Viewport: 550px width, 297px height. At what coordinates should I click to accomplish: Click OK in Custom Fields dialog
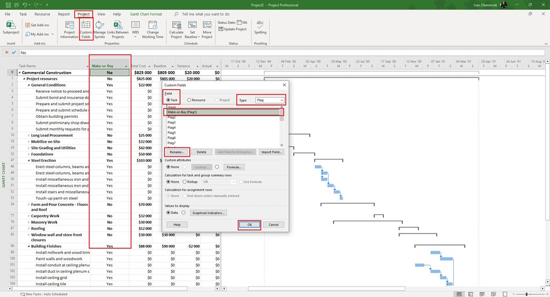tap(250, 225)
